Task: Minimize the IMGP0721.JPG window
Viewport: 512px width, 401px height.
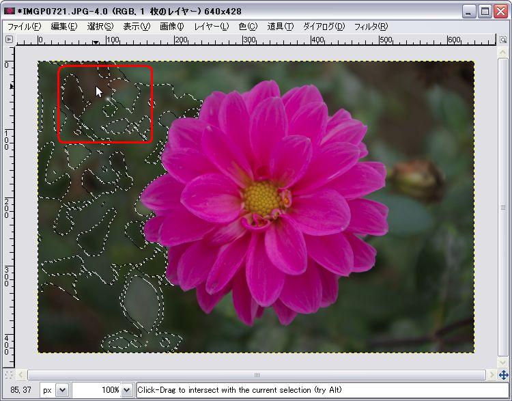Action: click(469, 12)
